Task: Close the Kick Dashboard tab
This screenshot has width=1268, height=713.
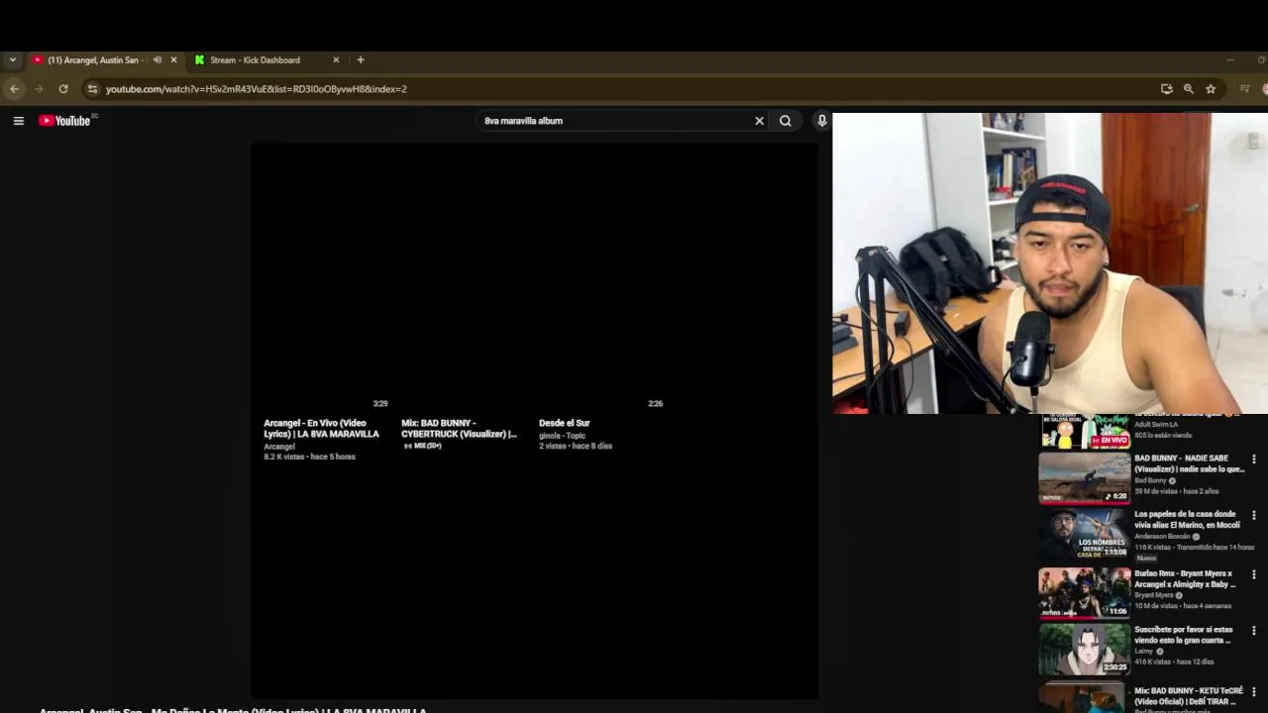Action: (336, 60)
